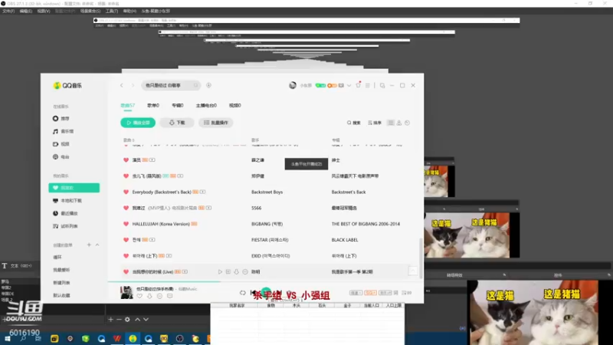Select 本地和下载 in sidebar
Image resolution: width=613 pixels, height=345 pixels.
coord(67,201)
